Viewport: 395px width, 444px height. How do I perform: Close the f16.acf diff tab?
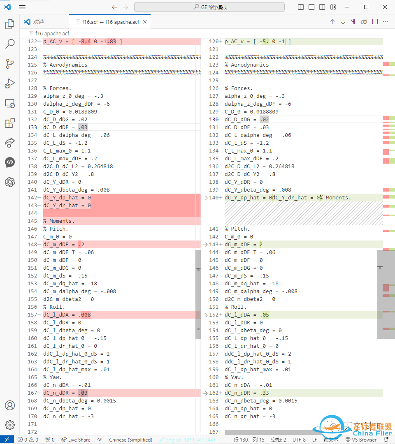145,22
